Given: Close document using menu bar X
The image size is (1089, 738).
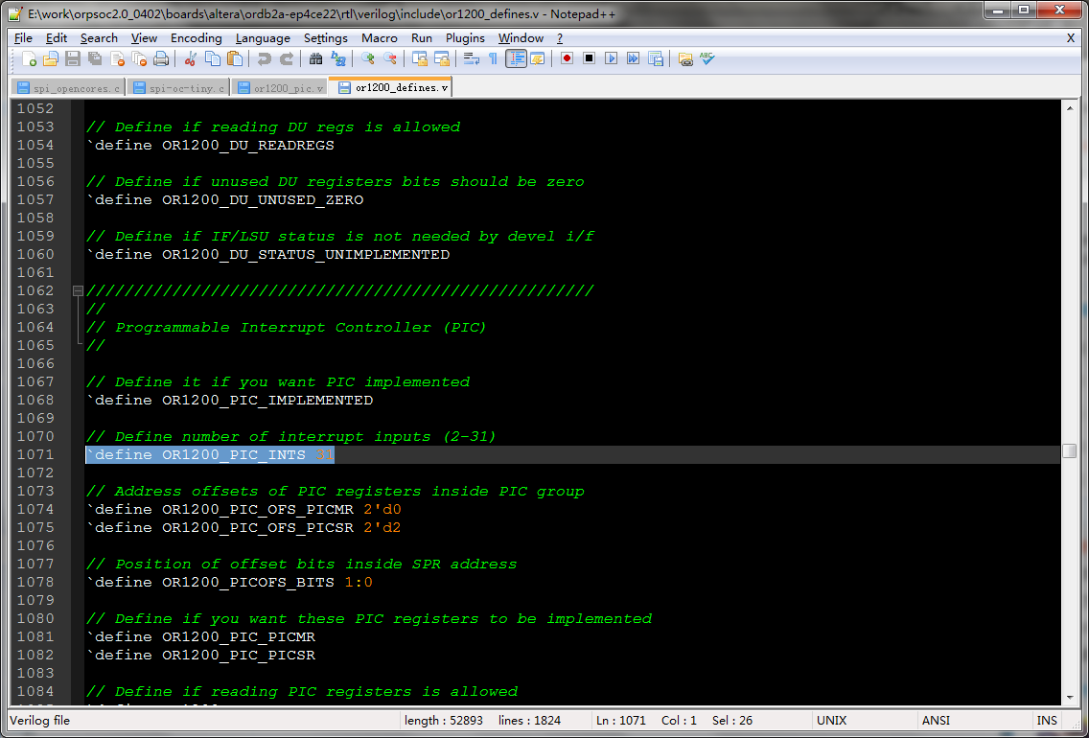Looking at the screenshot, I should (x=1070, y=38).
